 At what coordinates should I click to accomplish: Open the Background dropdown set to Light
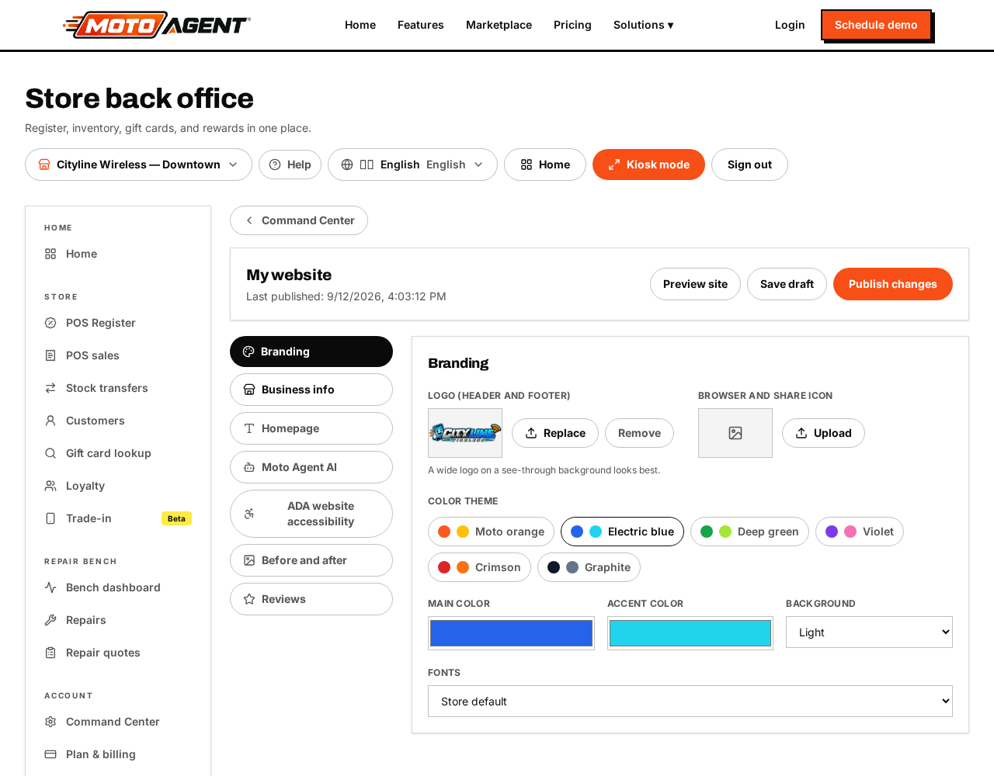click(x=869, y=632)
